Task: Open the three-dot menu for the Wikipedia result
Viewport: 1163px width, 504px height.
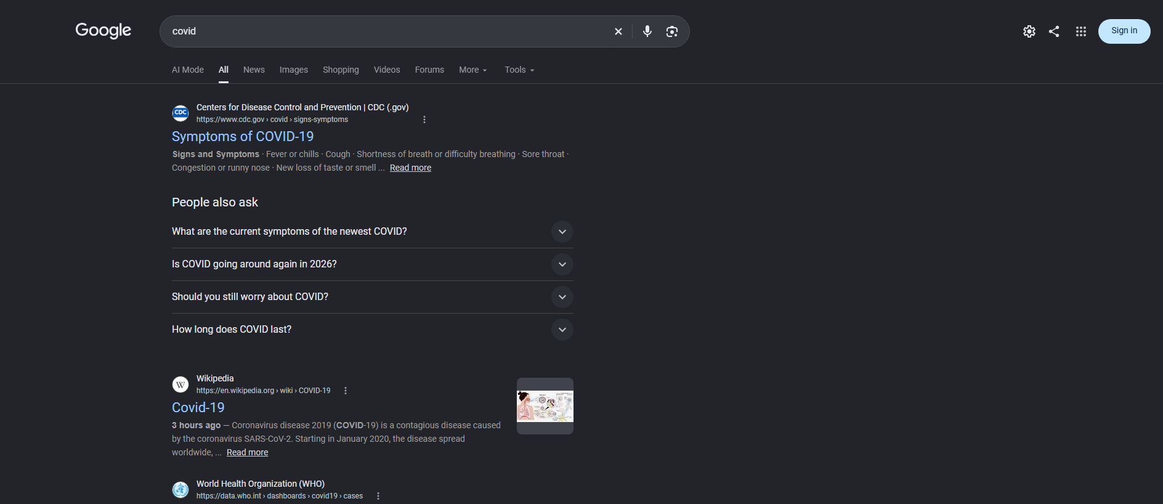Action: tap(346, 391)
